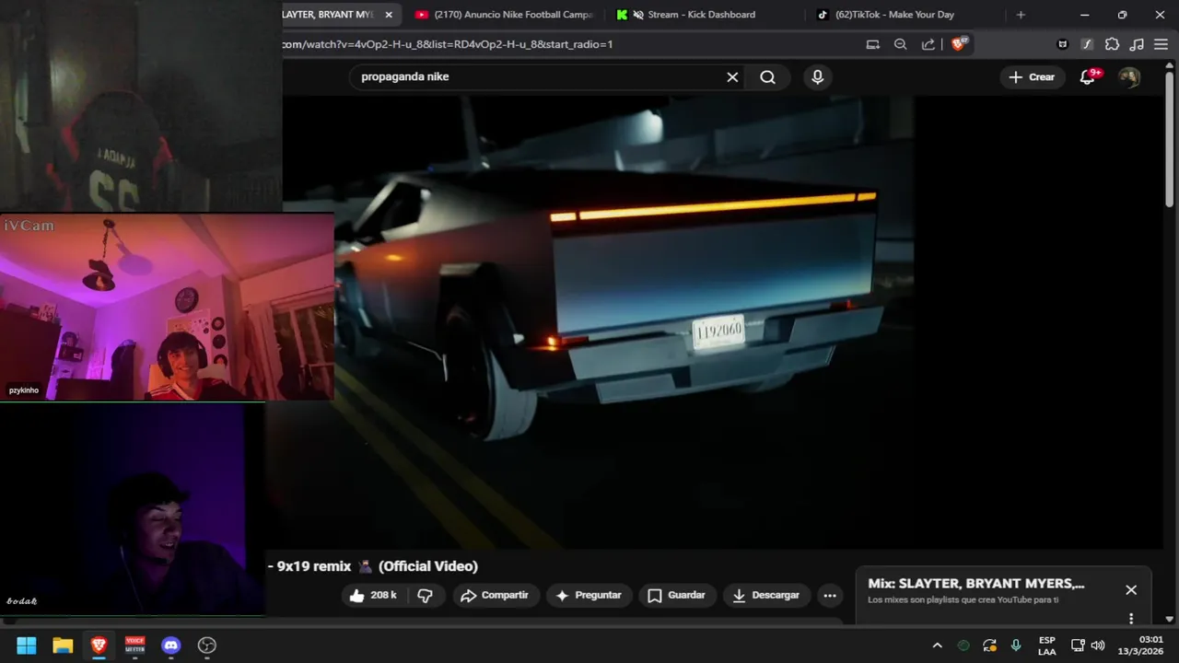Click the share page icon in address bar
The height and width of the screenshot is (663, 1179).
[928, 44]
